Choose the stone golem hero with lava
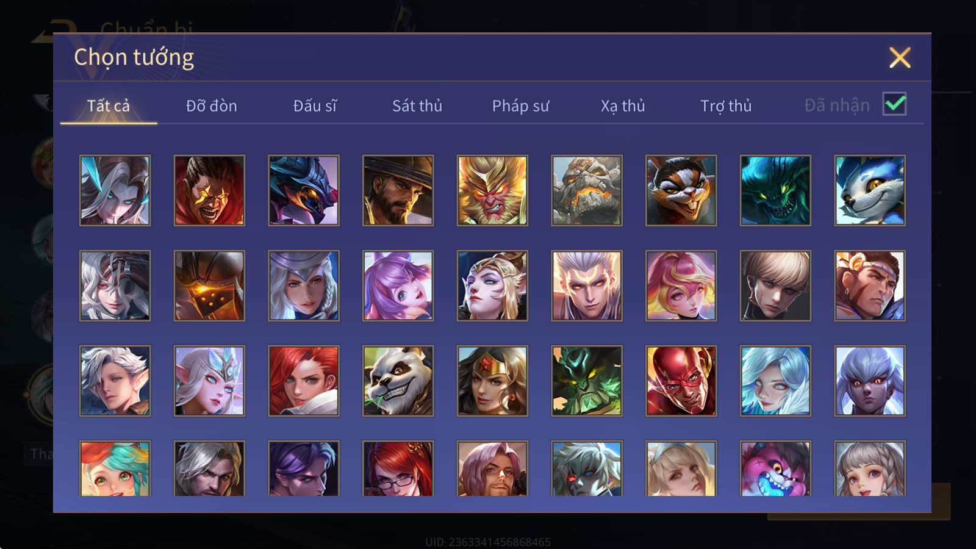This screenshot has width=976, height=549. pyautogui.click(x=587, y=190)
